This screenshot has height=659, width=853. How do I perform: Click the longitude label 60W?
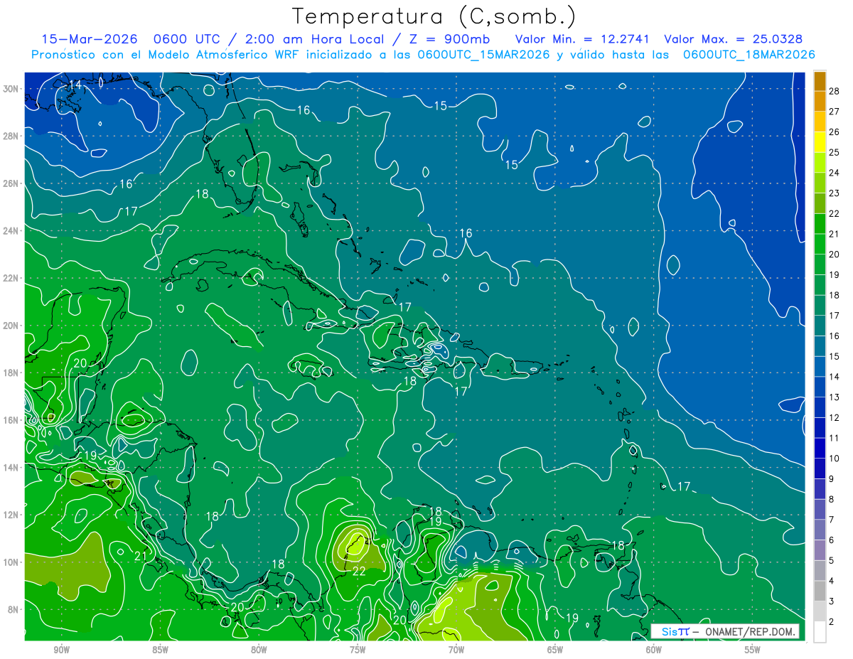(x=654, y=650)
